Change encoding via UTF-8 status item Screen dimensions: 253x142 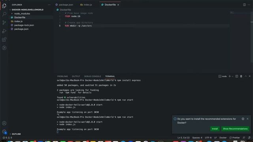click(x=208, y=138)
